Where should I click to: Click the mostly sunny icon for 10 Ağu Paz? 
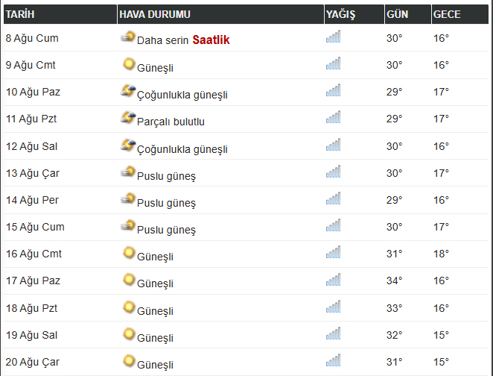(x=128, y=91)
